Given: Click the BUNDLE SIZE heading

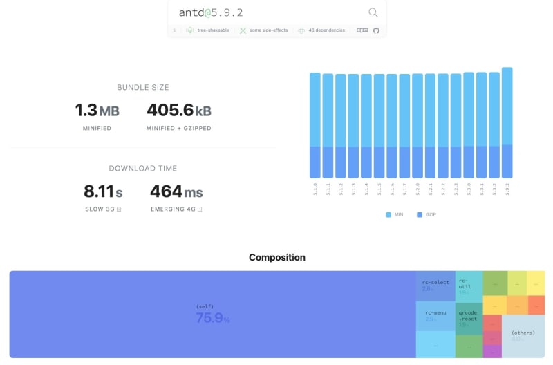Looking at the screenshot, I should pos(143,88).
